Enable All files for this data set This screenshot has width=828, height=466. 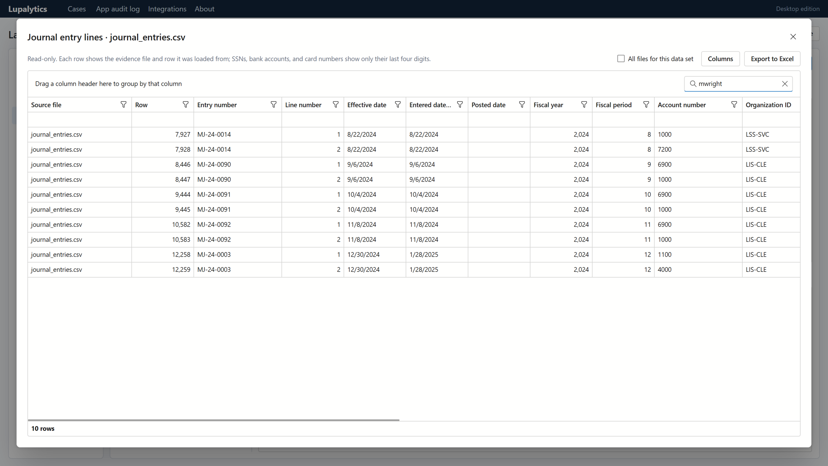tap(621, 59)
